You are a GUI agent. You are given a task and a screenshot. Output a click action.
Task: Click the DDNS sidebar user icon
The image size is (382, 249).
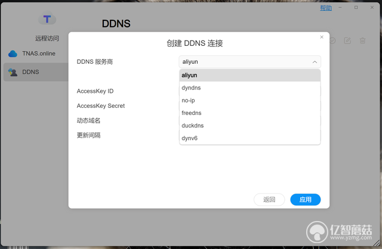coord(13,72)
